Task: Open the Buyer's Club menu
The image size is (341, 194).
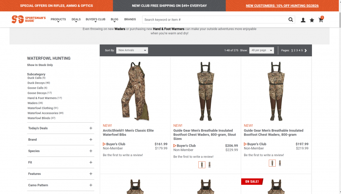Action: click(95, 20)
